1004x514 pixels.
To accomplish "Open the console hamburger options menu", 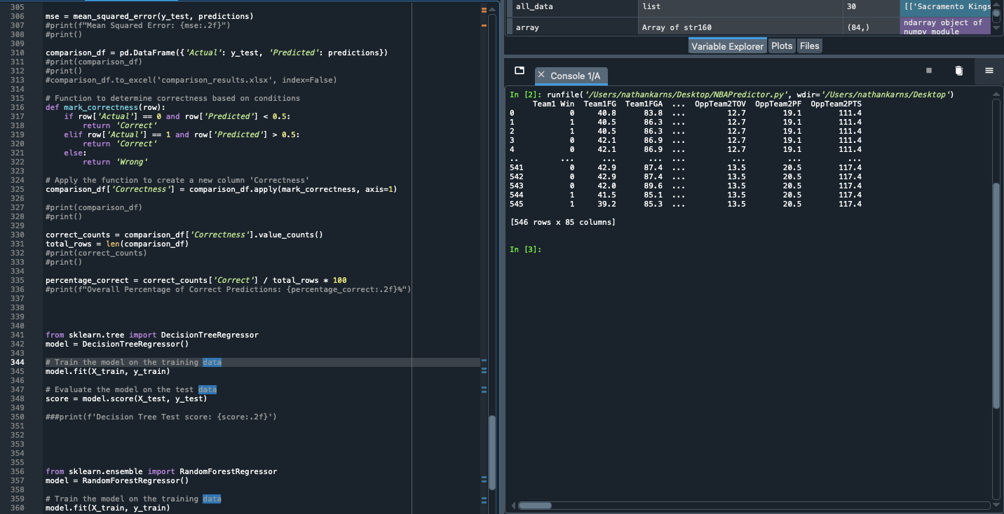I will click(x=989, y=71).
